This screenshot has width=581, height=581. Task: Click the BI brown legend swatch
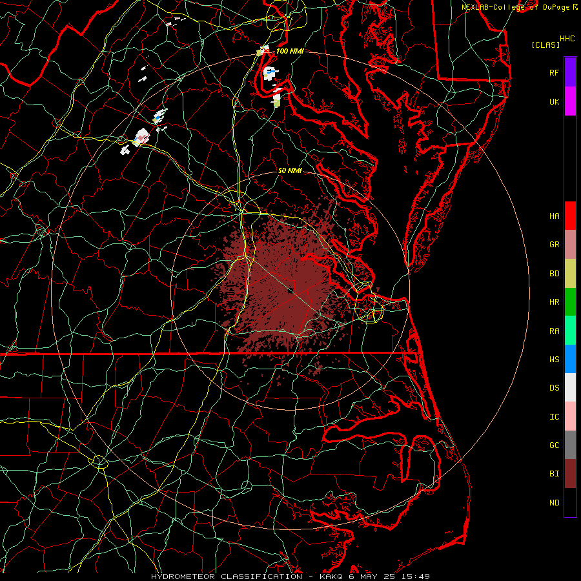pyautogui.click(x=570, y=474)
